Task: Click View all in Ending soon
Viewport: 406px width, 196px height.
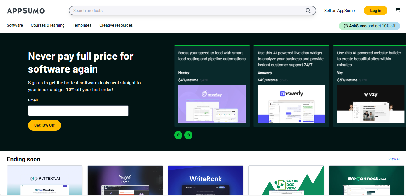Action: coord(394,159)
